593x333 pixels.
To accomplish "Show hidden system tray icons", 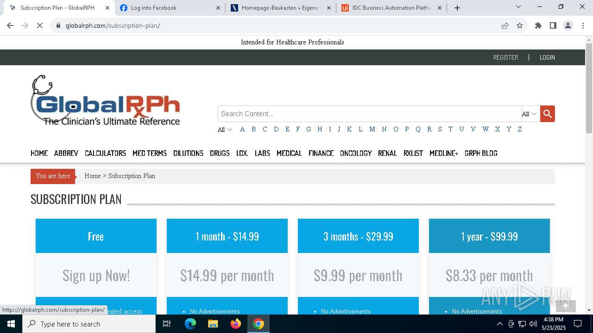I will (499, 324).
